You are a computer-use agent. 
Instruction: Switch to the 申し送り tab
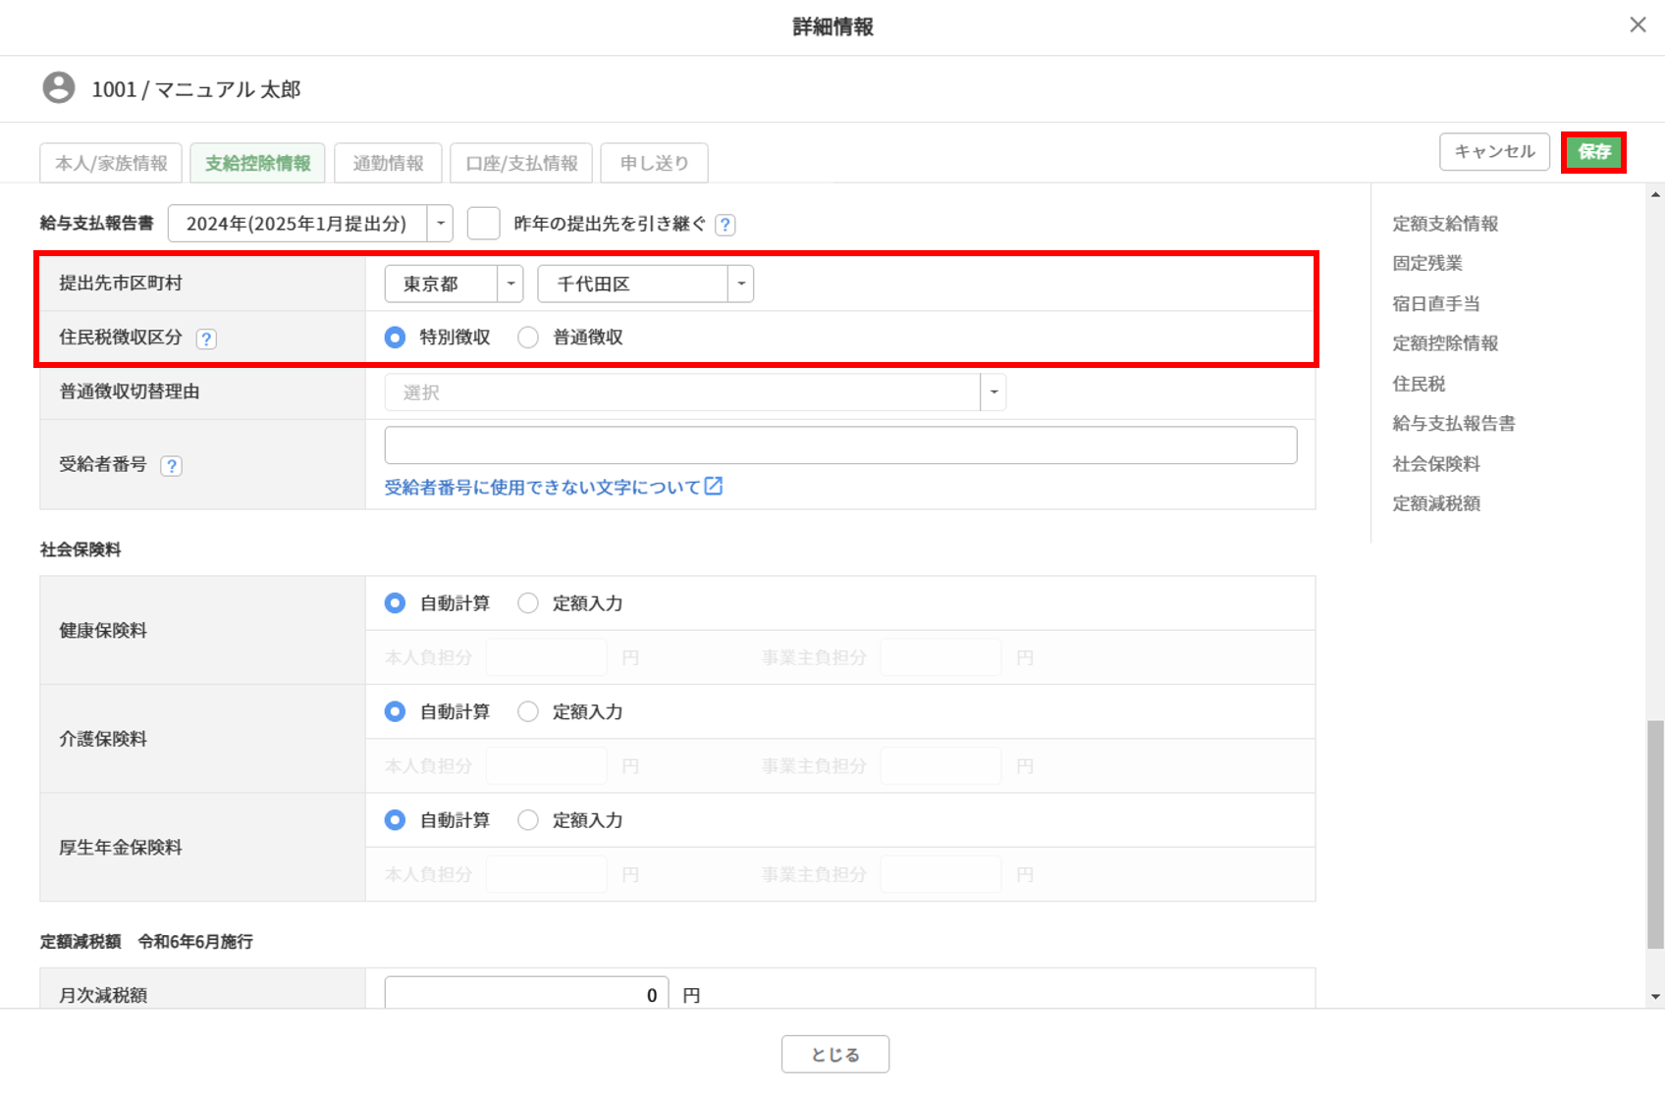click(654, 163)
